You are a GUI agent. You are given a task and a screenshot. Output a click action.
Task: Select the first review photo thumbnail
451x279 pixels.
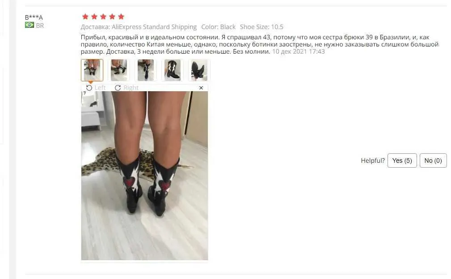tap(92, 70)
